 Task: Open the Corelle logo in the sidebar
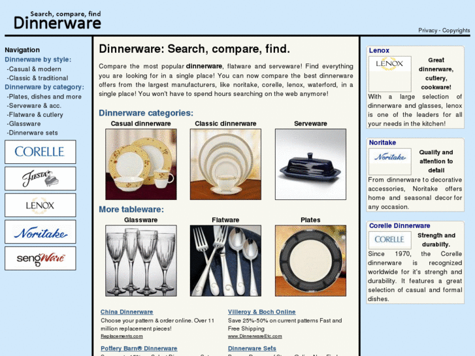click(41, 152)
